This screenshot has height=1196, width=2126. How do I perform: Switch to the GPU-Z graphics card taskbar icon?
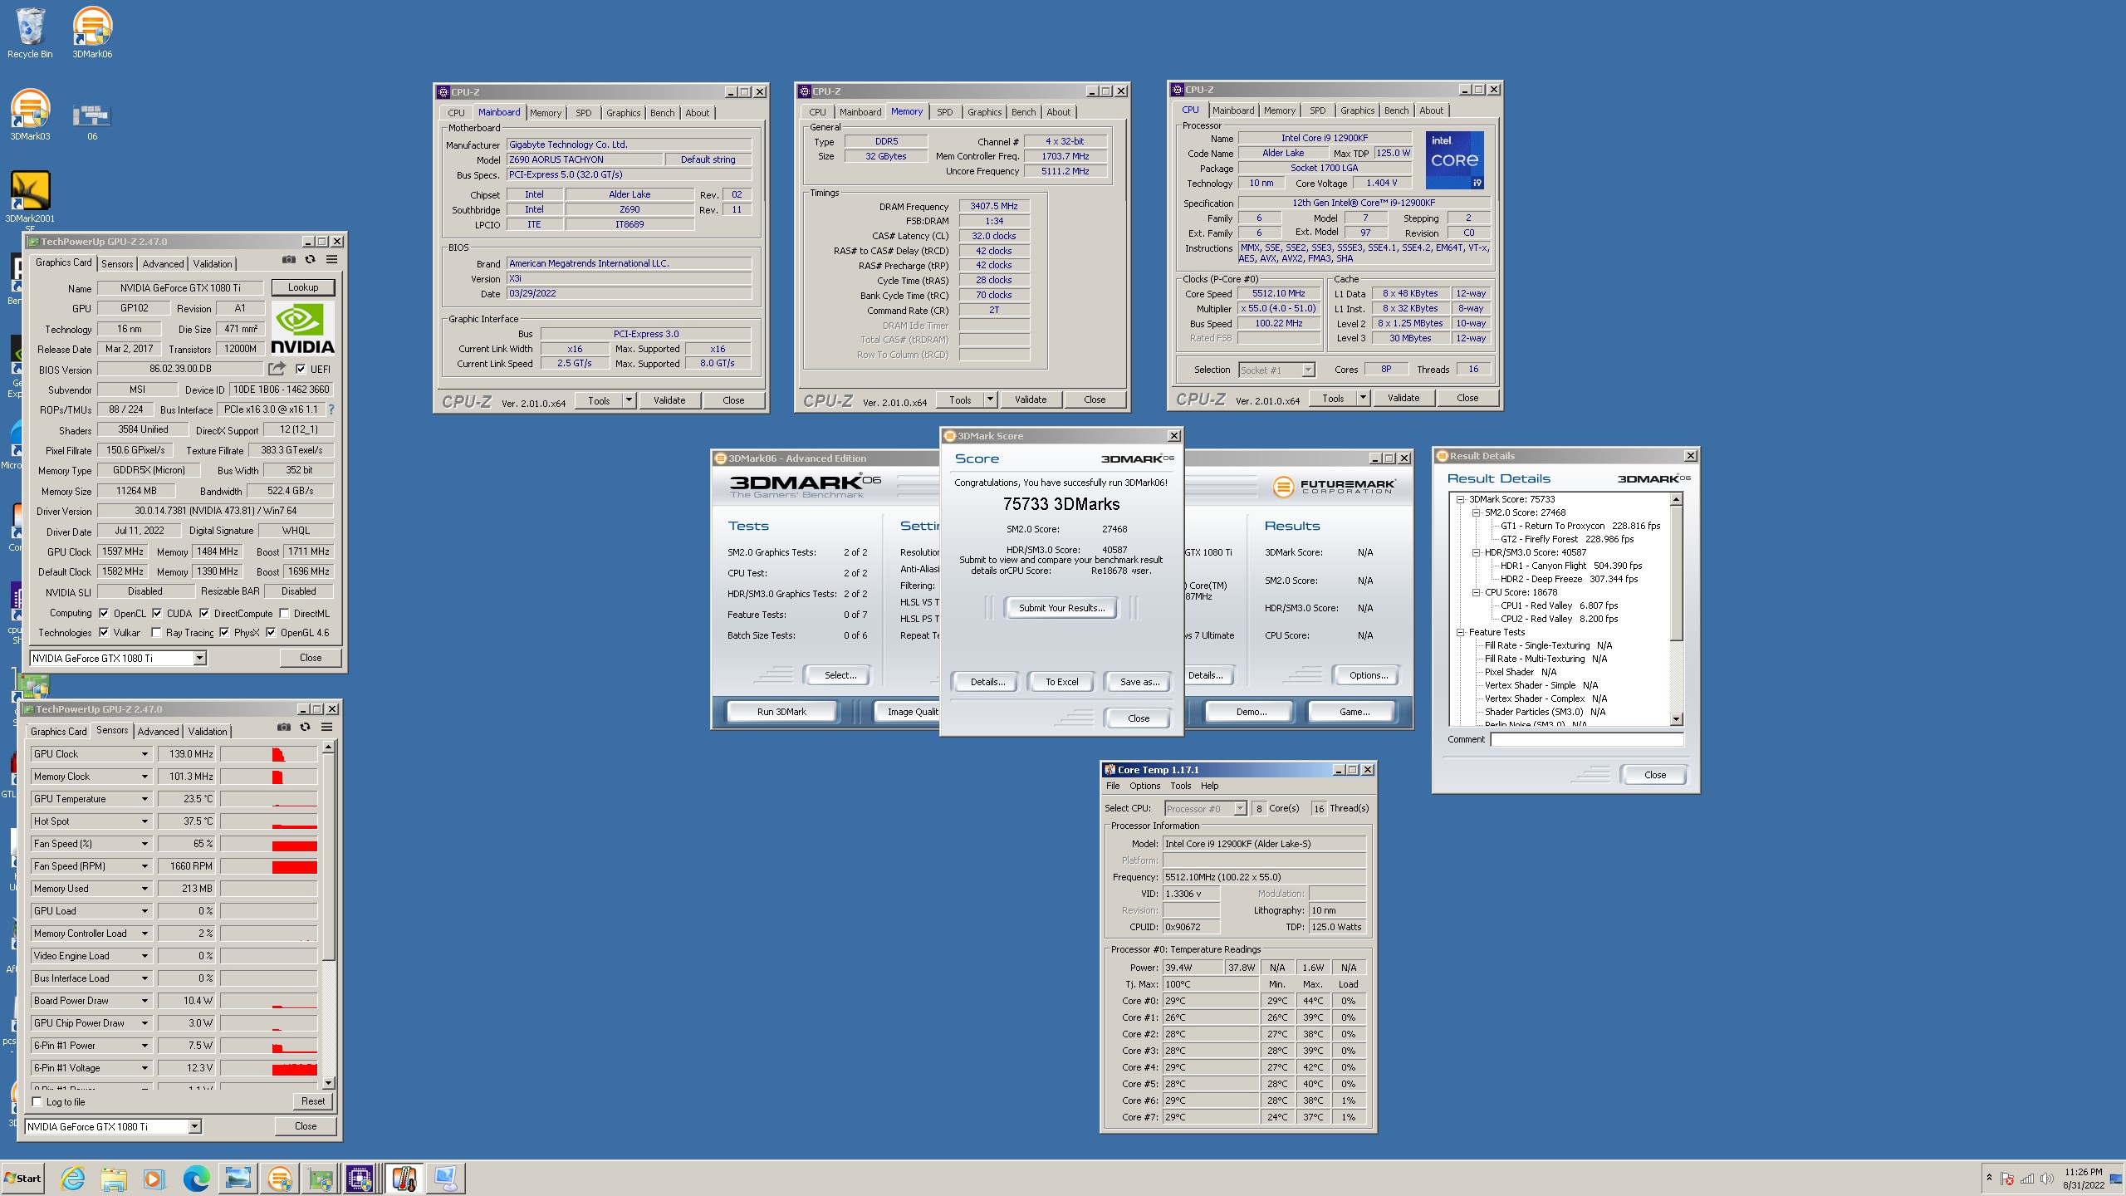coord(320,1178)
